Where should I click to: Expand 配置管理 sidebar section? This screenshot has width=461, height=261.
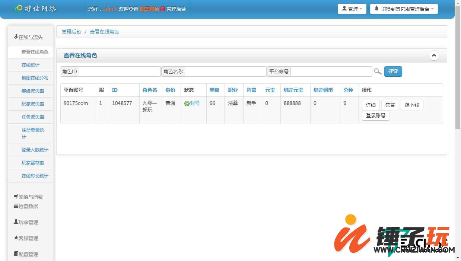pos(26,254)
